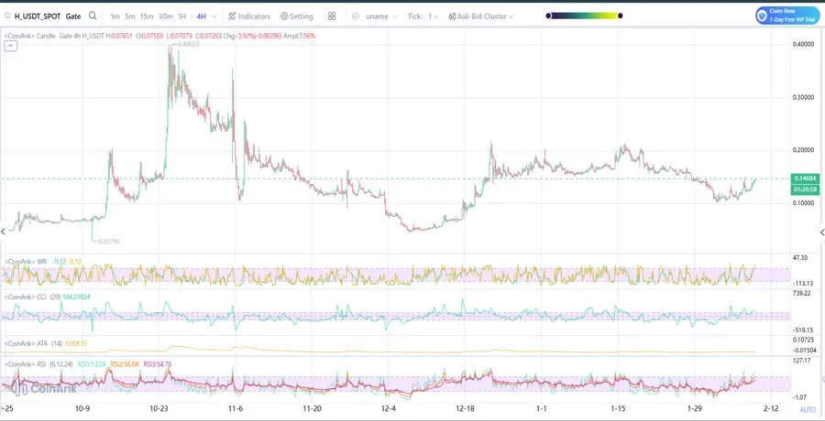
Task: Expand the 4H timeframe dropdown arrow
Action: 214,16
